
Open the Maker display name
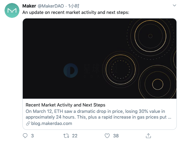(x=29, y=6)
